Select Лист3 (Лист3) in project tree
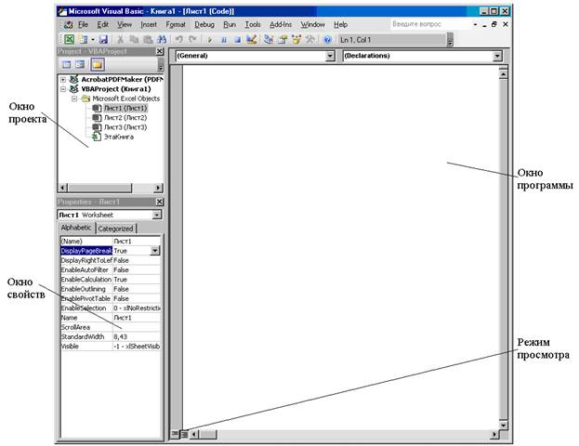Viewport: 579px width, 446px height. (x=125, y=127)
